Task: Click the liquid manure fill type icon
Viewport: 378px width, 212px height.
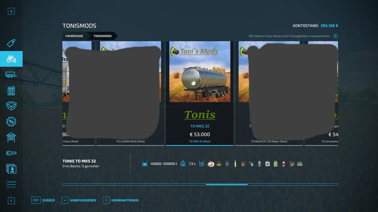Action: 219,164
